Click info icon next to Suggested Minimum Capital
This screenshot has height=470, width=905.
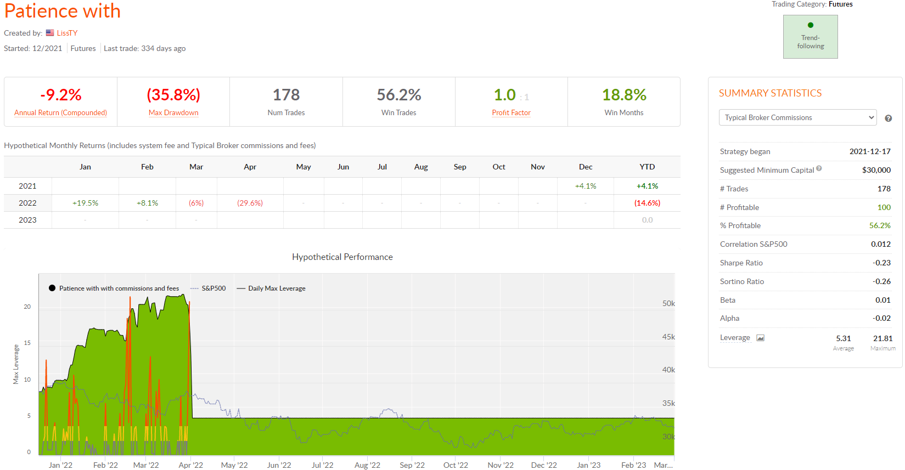(819, 169)
